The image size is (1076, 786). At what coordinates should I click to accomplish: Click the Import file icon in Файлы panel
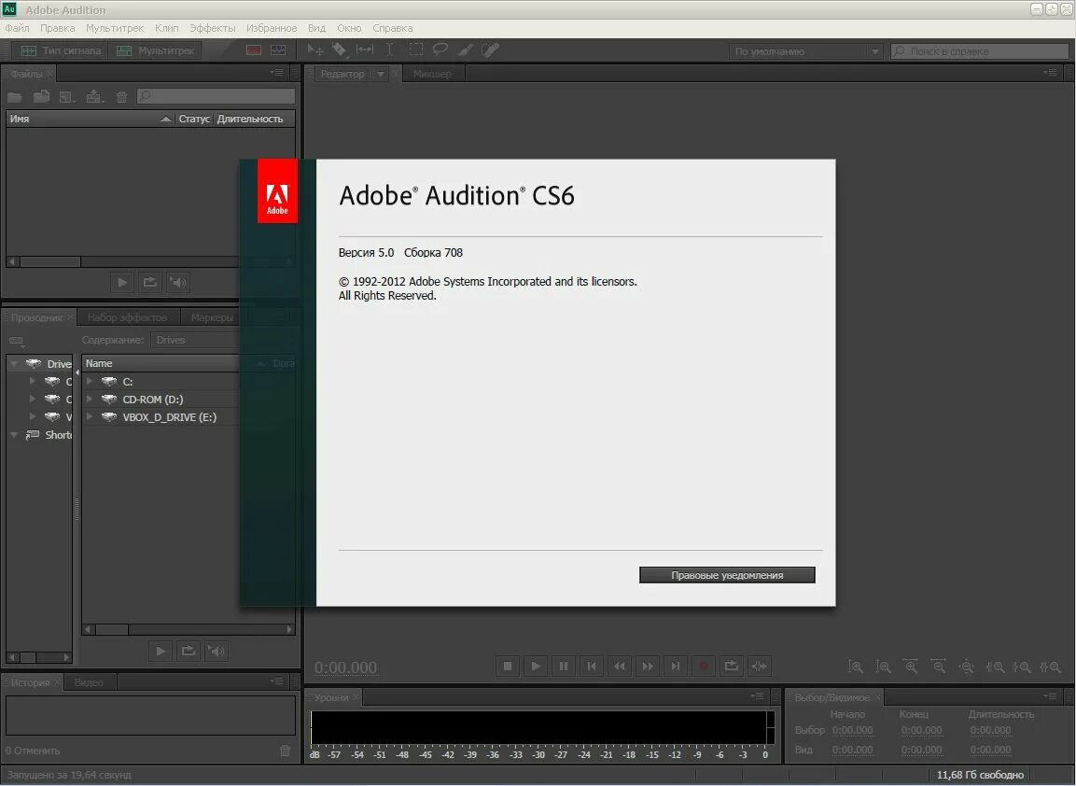coord(41,97)
